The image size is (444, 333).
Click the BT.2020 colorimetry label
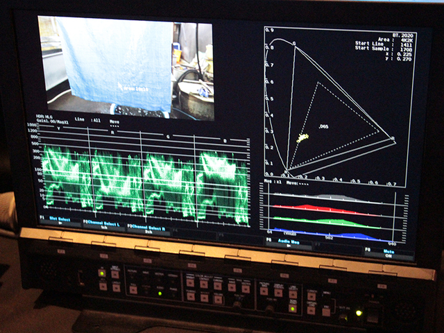(x=402, y=35)
